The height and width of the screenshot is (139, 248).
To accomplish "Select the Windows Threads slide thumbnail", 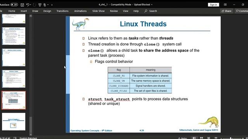I will point(14,79).
